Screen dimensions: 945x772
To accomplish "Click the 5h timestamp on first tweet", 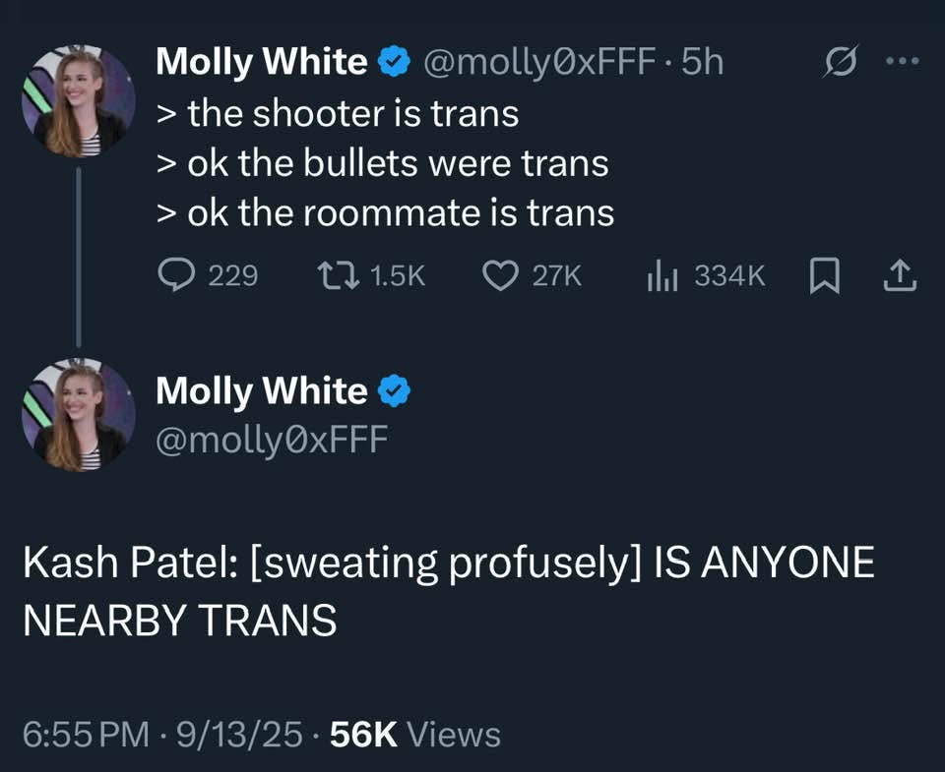I will pos(702,62).
